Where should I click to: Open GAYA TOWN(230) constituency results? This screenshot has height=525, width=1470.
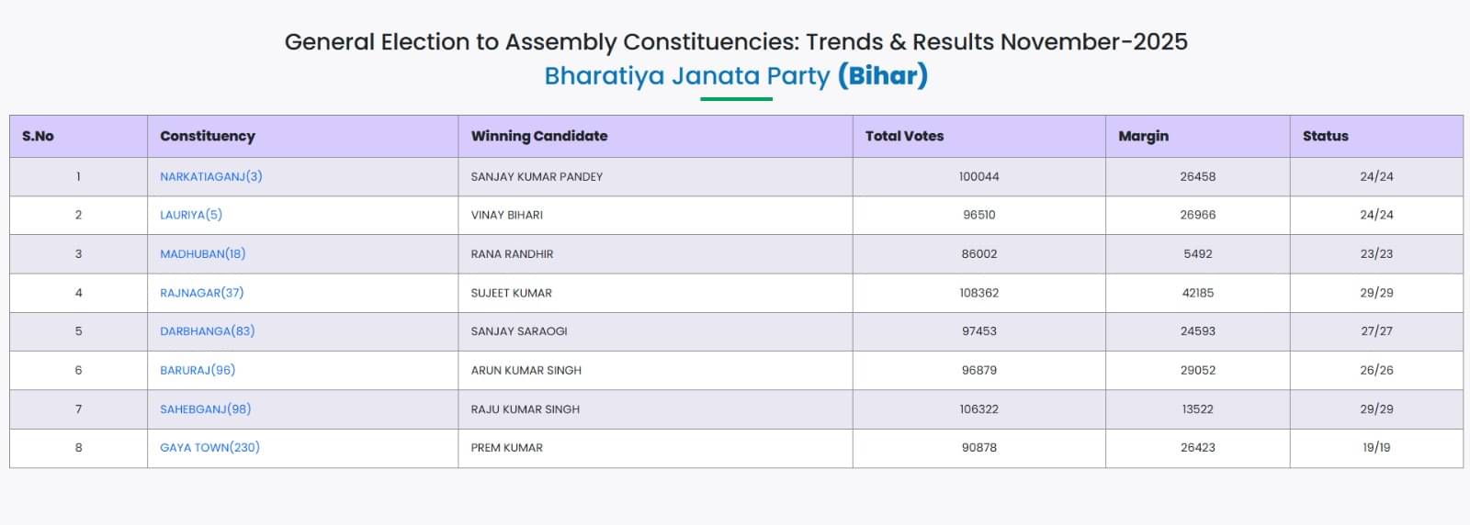[x=209, y=448]
